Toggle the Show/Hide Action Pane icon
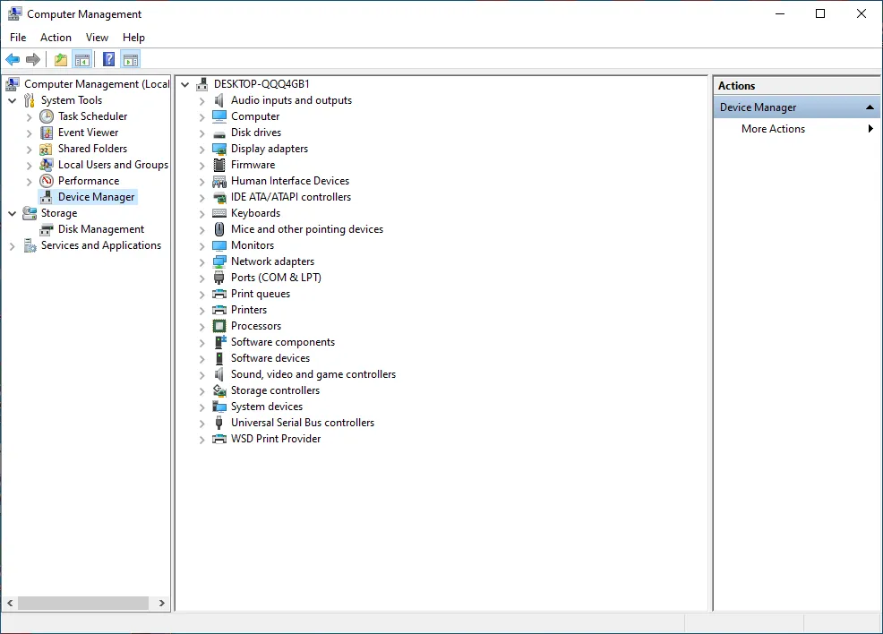883x634 pixels. coord(131,60)
